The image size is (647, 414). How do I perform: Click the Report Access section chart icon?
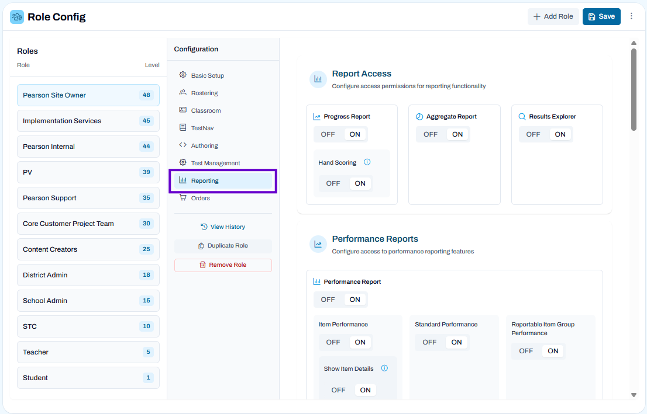tap(318, 79)
